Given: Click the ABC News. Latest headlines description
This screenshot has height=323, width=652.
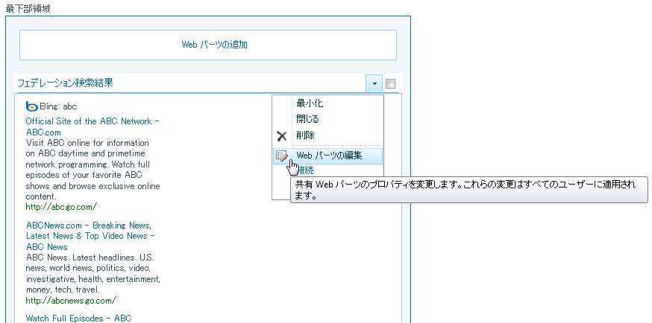Looking at the screenshot, I should [x=93, y=274].
